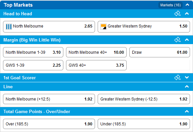The image size is (193, 132).
Task: Collapse the Total Game Points section
Action: (x=187, y=111)
